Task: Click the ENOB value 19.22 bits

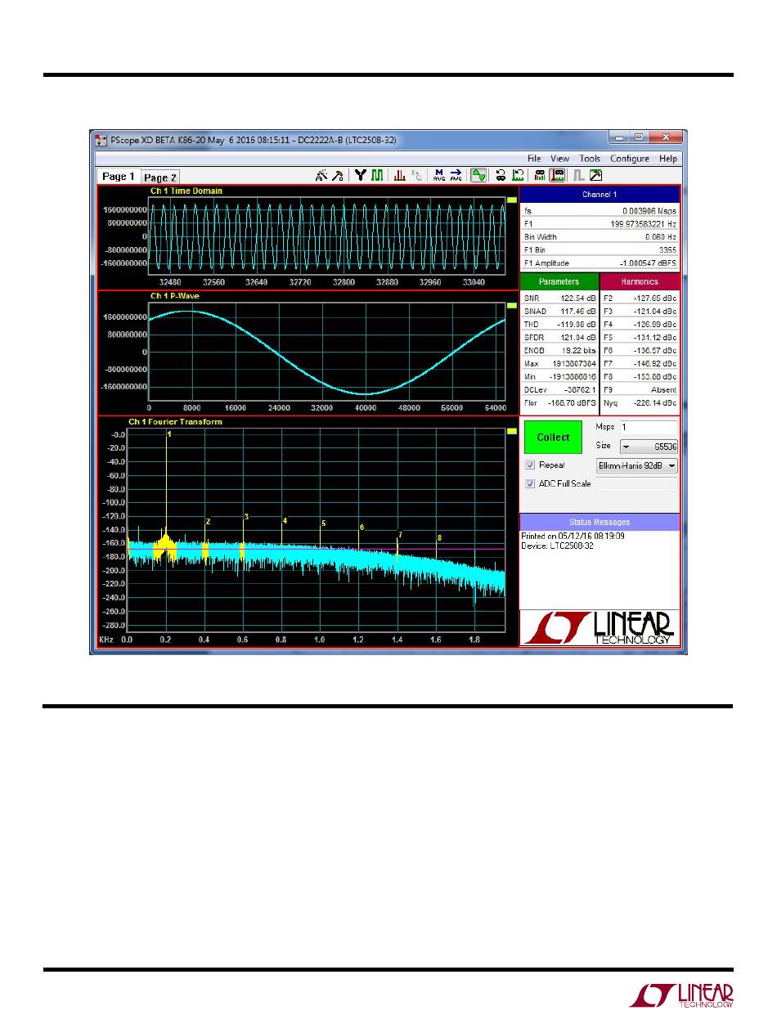Action: 579,350
